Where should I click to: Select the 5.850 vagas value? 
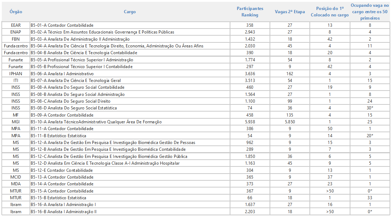[290, 122]
